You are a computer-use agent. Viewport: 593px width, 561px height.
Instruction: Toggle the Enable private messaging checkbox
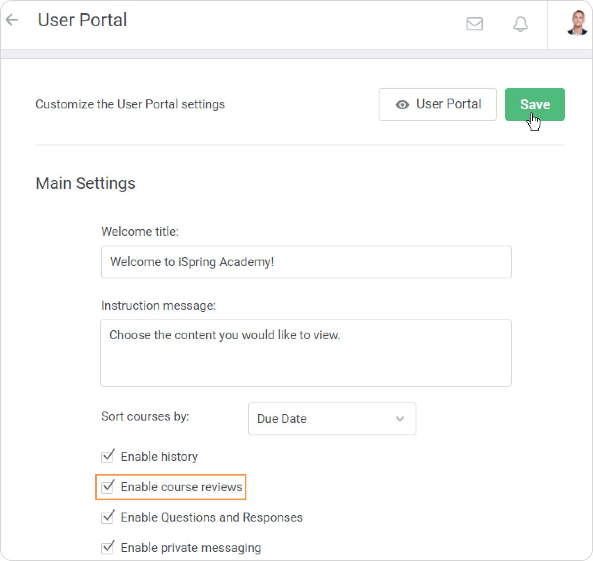(108, 547)
